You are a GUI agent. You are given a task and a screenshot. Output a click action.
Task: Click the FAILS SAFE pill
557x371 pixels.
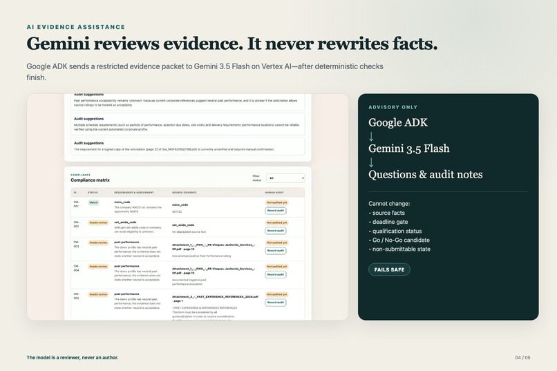[x=389, y=269]
